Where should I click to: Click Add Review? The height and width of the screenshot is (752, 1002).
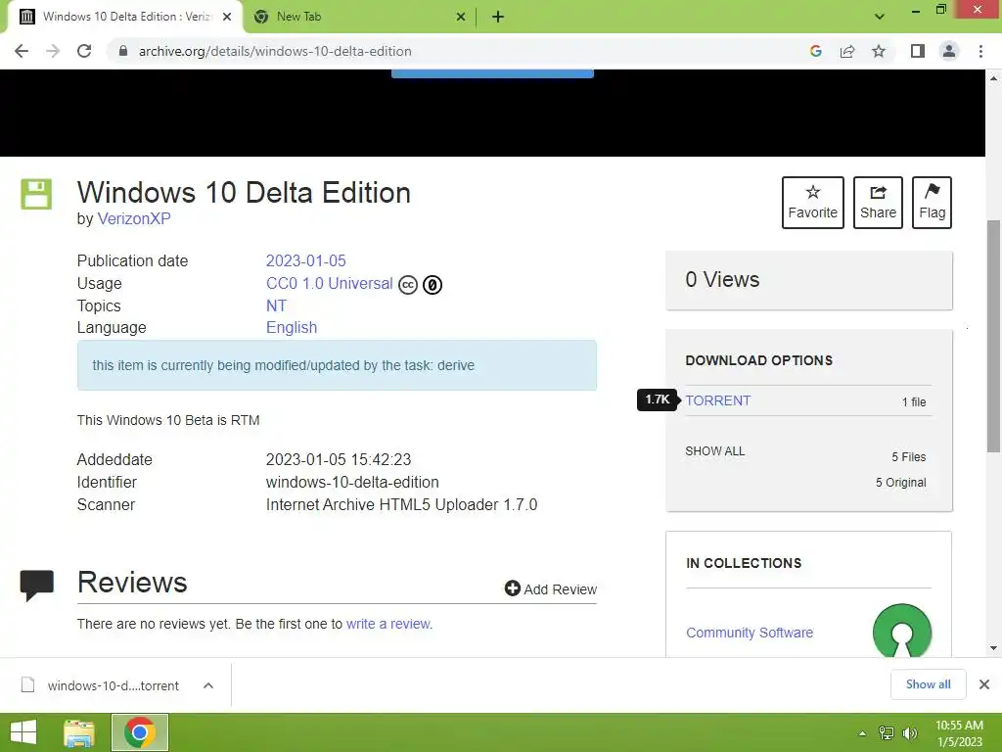551,588
